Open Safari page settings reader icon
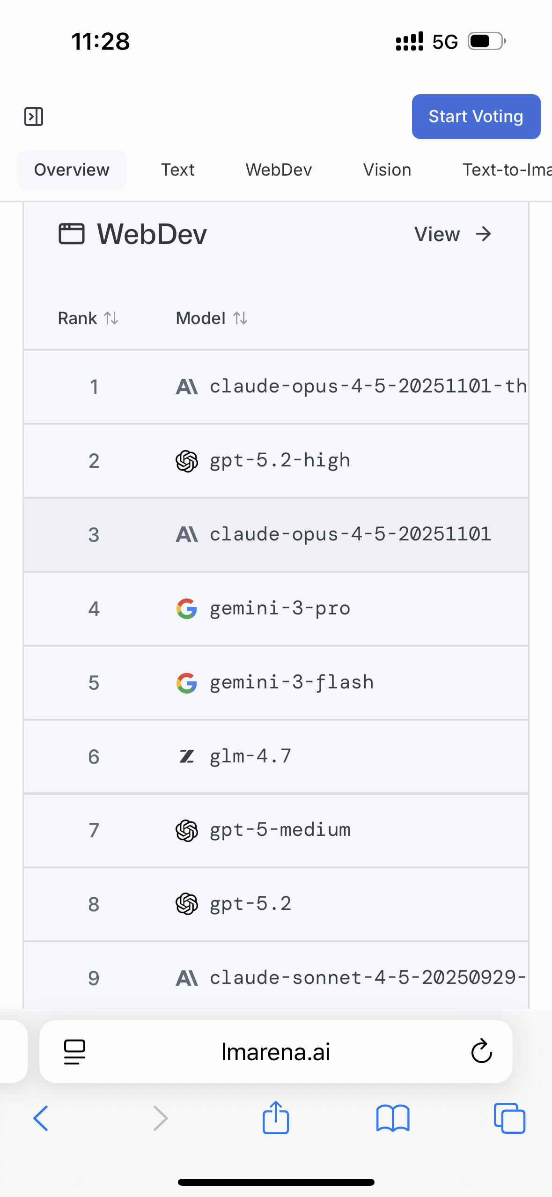The image size is (552, 1197). click(x=74, y=1052)
